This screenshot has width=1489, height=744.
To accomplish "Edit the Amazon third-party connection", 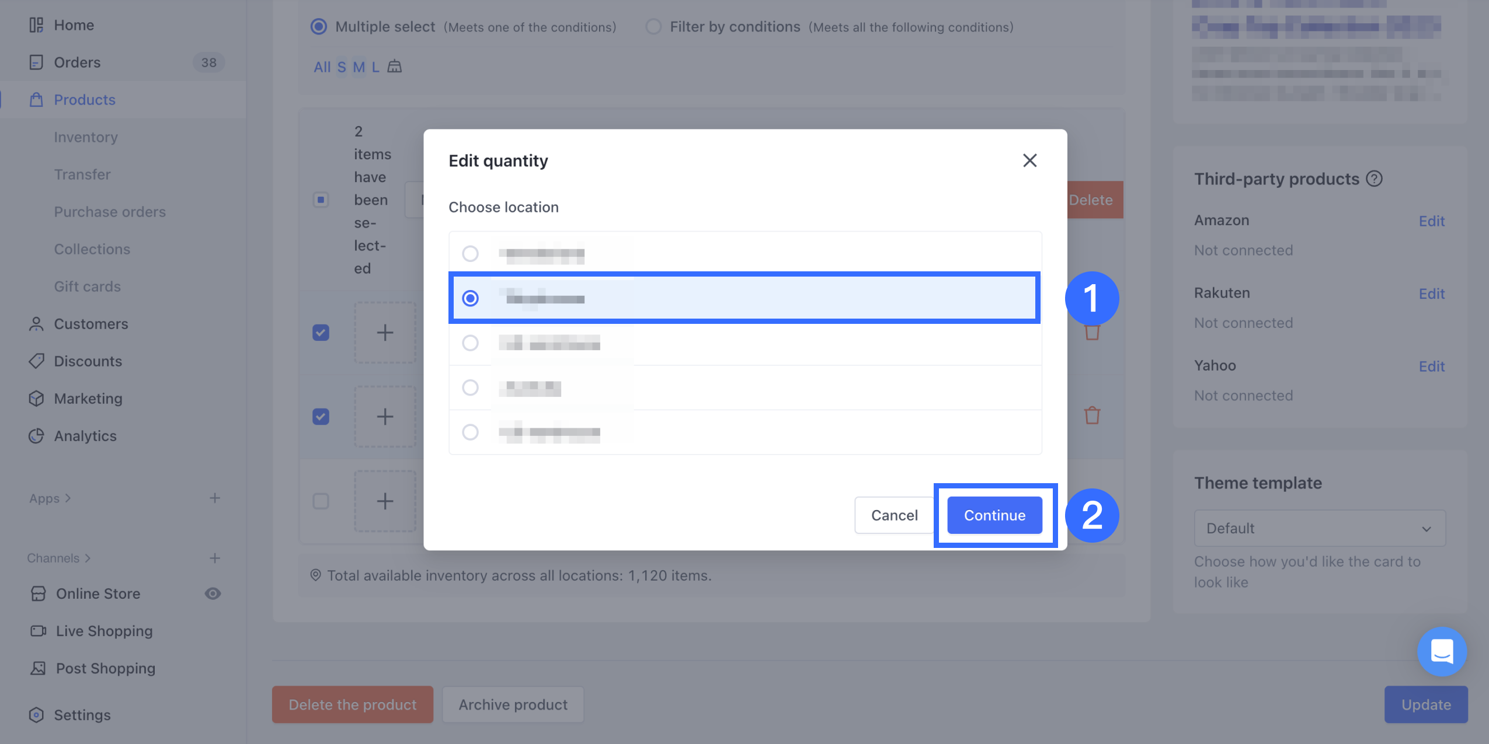I will click(x=1431, y=221).
